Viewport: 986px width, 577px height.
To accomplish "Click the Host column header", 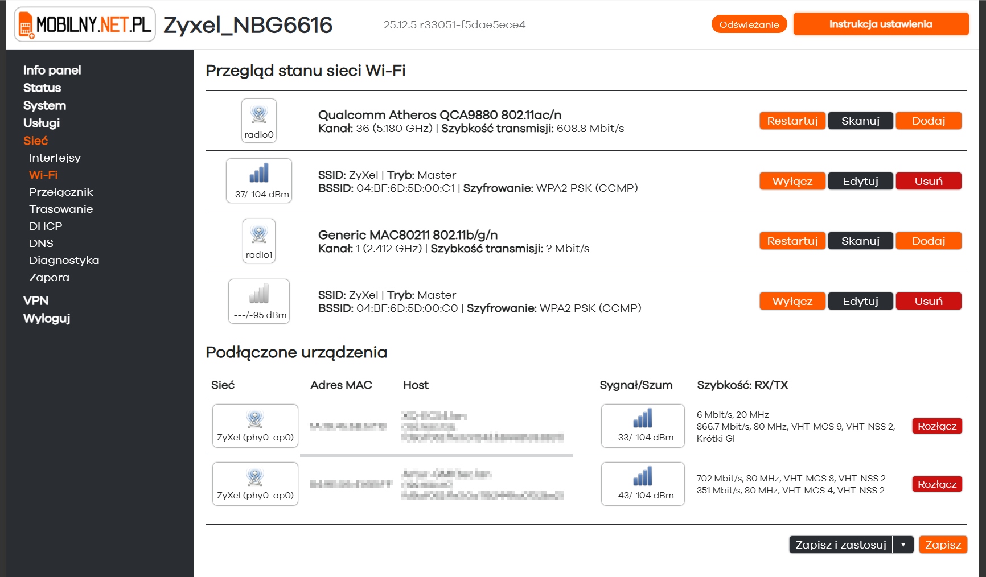I will click(x=416, y=385).
